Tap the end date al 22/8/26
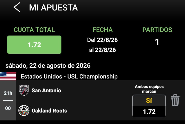Image resolution: width=185 pixels, height=124 pixels. click(x=103, y=50)
